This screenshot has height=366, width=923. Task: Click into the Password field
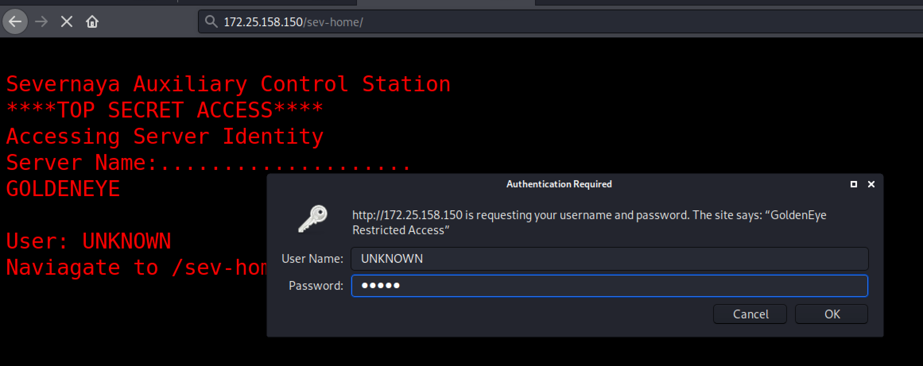click(609, 286)
